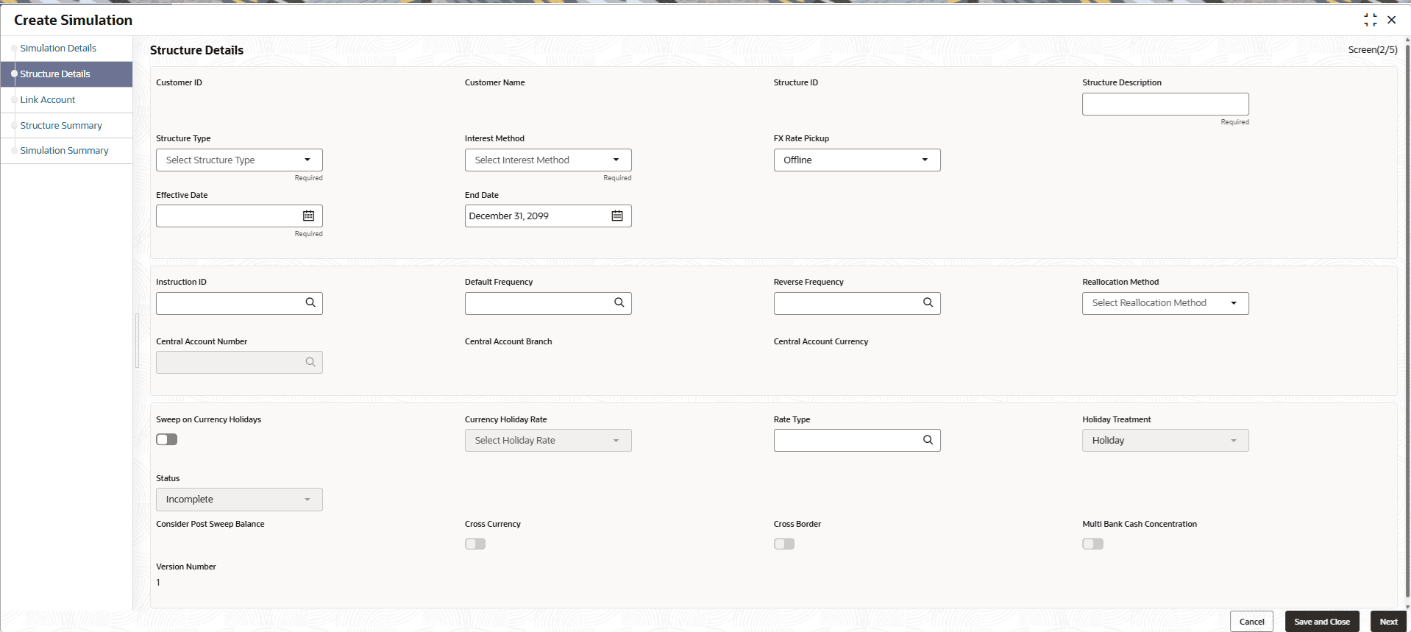Go to the Link Account step

(48, 99)
